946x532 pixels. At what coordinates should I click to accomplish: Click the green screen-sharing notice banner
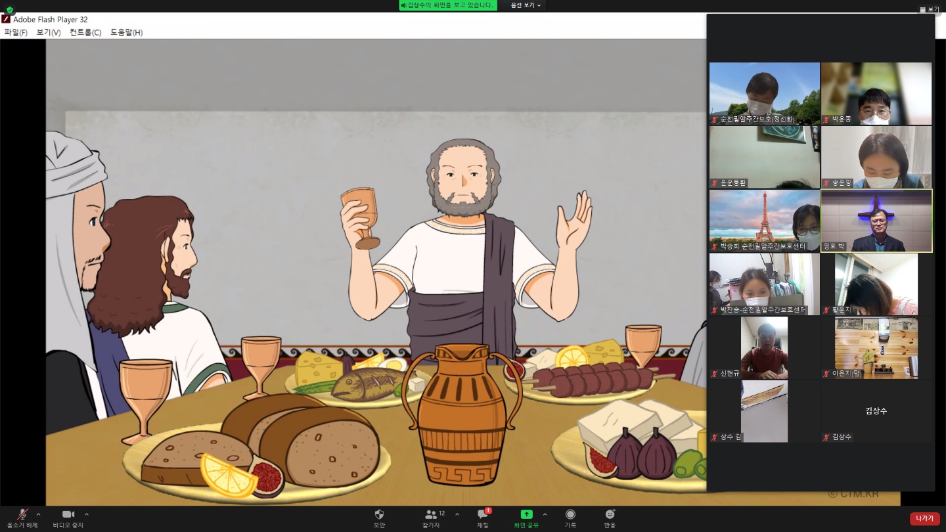click(x=448, y=5)
